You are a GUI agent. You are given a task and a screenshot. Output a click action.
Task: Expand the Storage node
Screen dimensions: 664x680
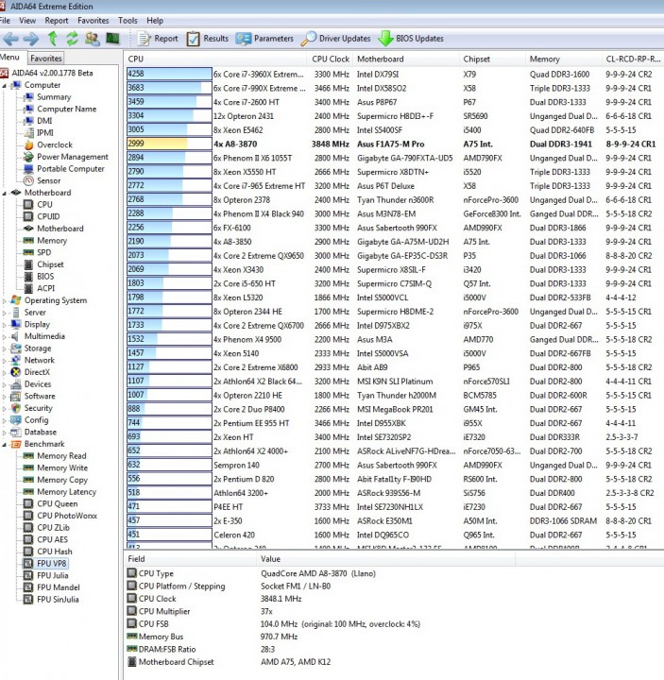click(x=5, y=348)
